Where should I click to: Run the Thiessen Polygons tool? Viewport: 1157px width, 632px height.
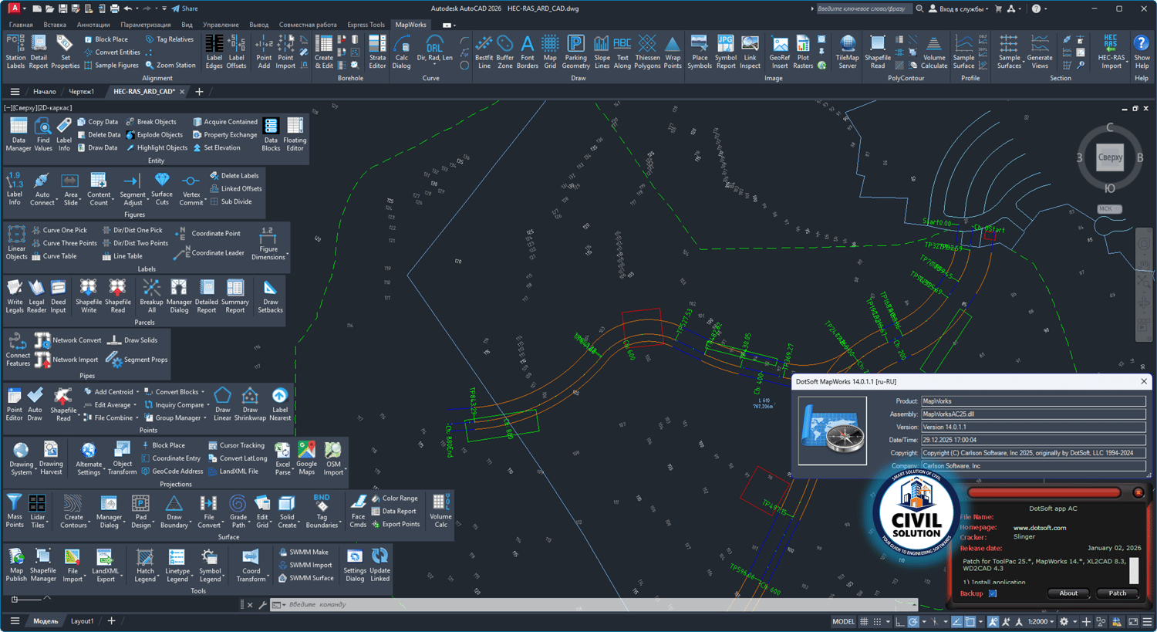point(647,52)
